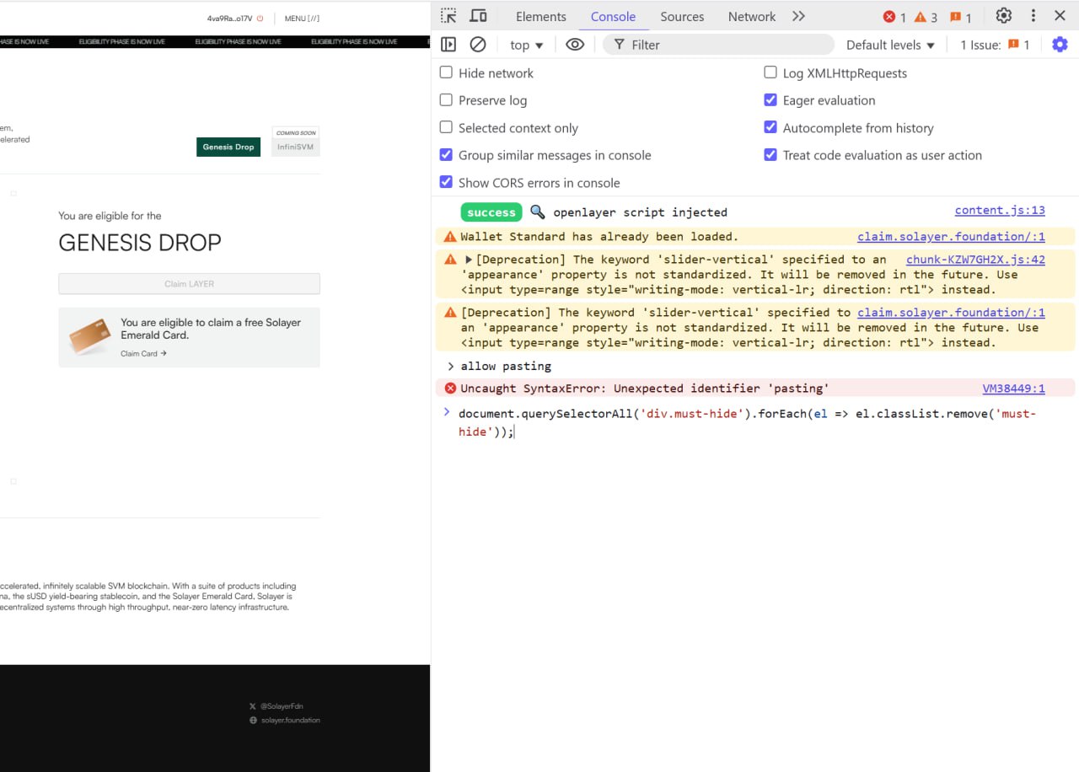
Task: Click the orange issues flag counter in top bar
Action: 960,17
